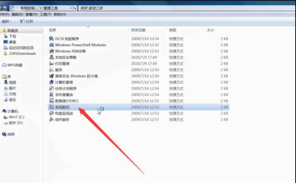Expand the 所有控制面板 breadcrumb arrow
296x183 pixels.
pyautogui.click(x=40, y=8)
